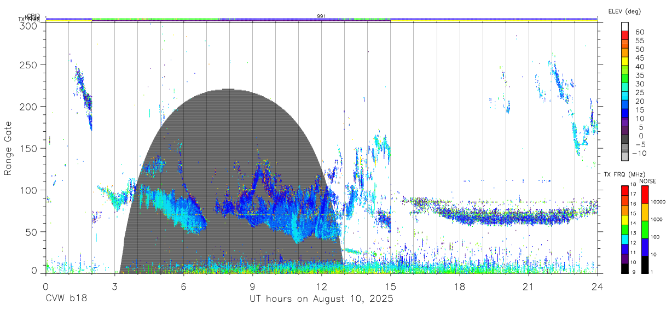
Task: Click the "50" tick on Range Gate axis
Action: [x=31, y=232]
